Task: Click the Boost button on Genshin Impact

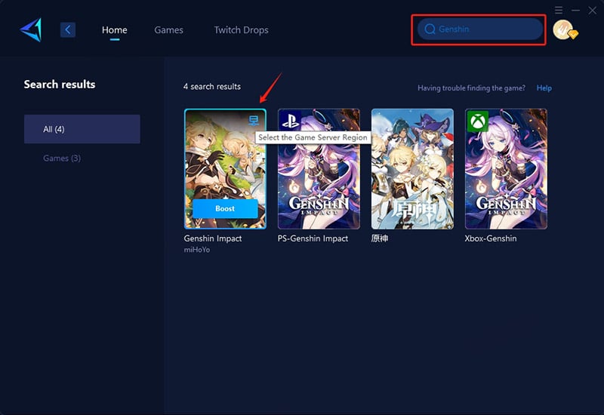Action: coord(225,209)
